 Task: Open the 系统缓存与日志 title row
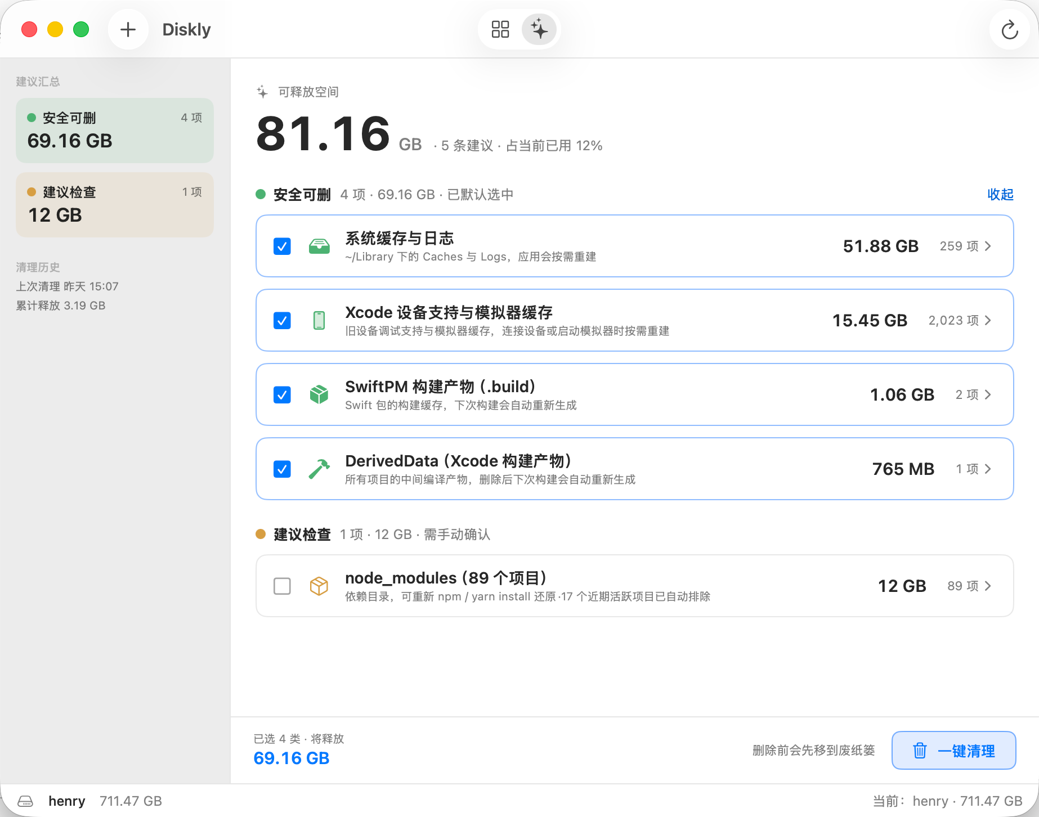[399, 239]
